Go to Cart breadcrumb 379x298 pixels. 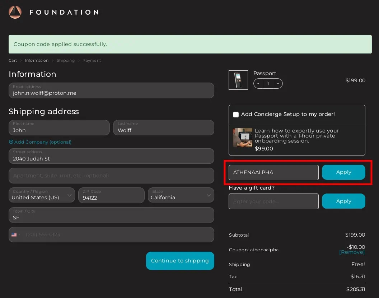coord(13,60)
